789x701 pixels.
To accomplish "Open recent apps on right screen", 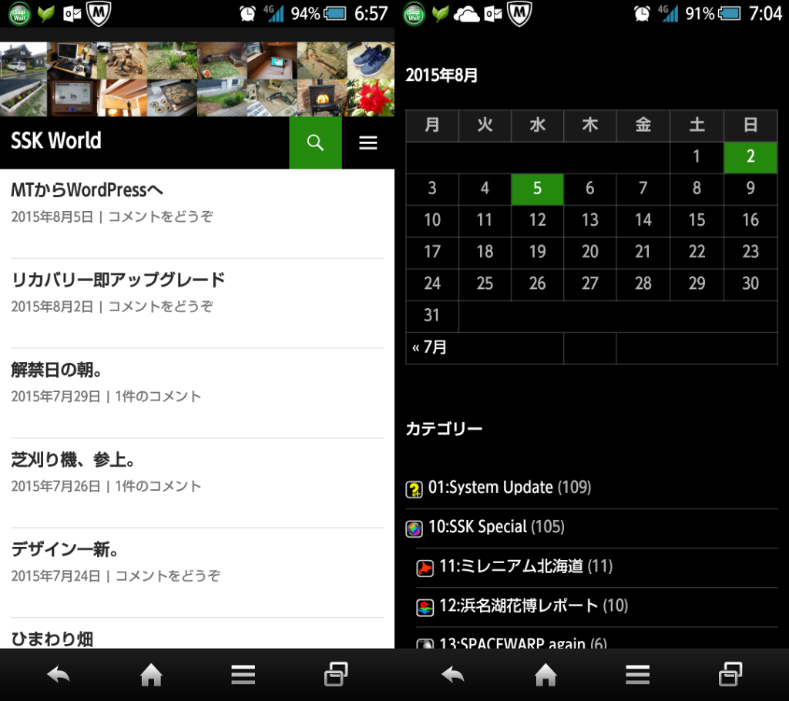I will coord(730,675).
